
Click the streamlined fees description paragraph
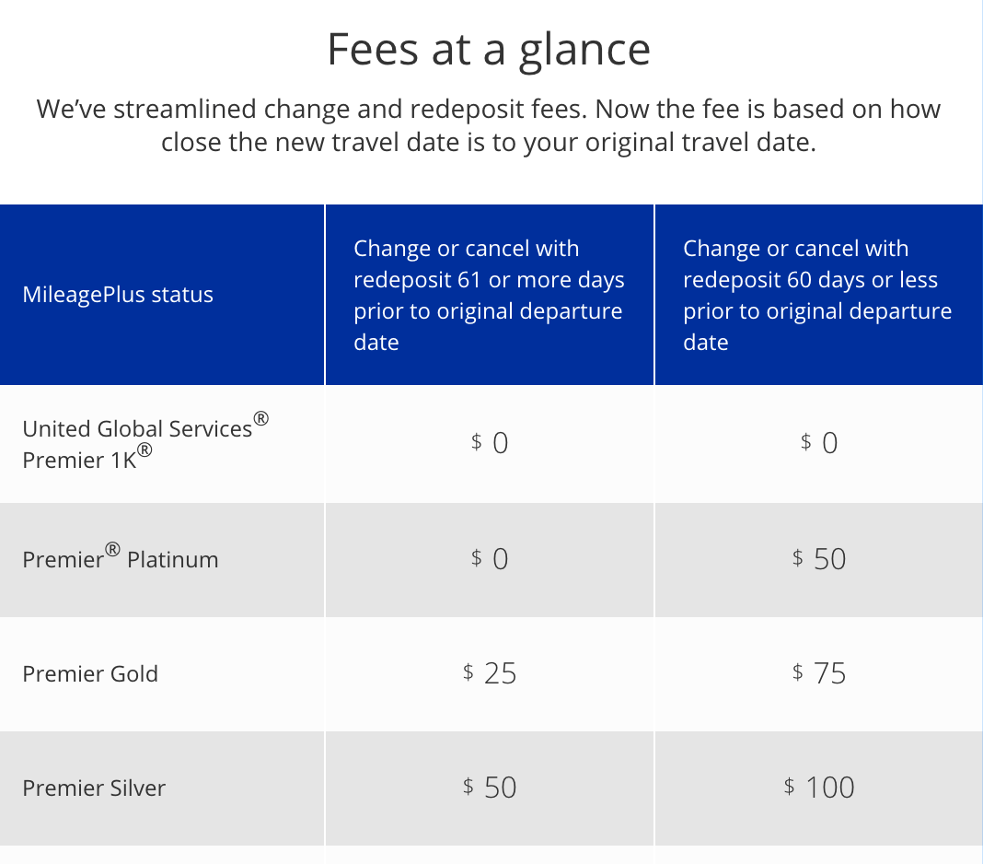click(489, 125)
